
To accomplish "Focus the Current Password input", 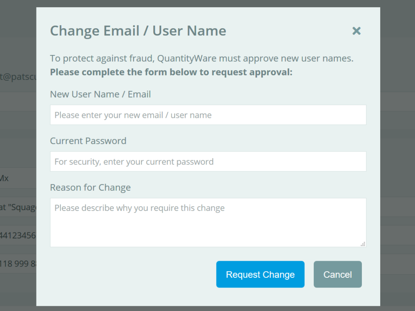I will click(208, 162).
